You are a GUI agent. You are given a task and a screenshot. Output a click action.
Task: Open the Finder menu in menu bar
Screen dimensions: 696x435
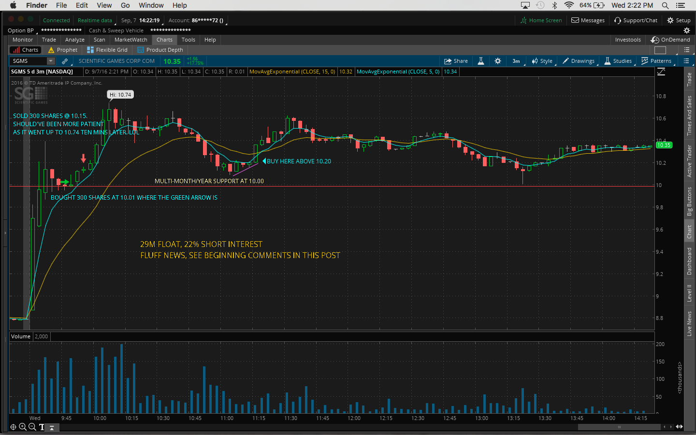point(37,5)
